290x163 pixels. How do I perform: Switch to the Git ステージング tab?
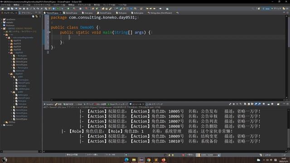(154, 104)
